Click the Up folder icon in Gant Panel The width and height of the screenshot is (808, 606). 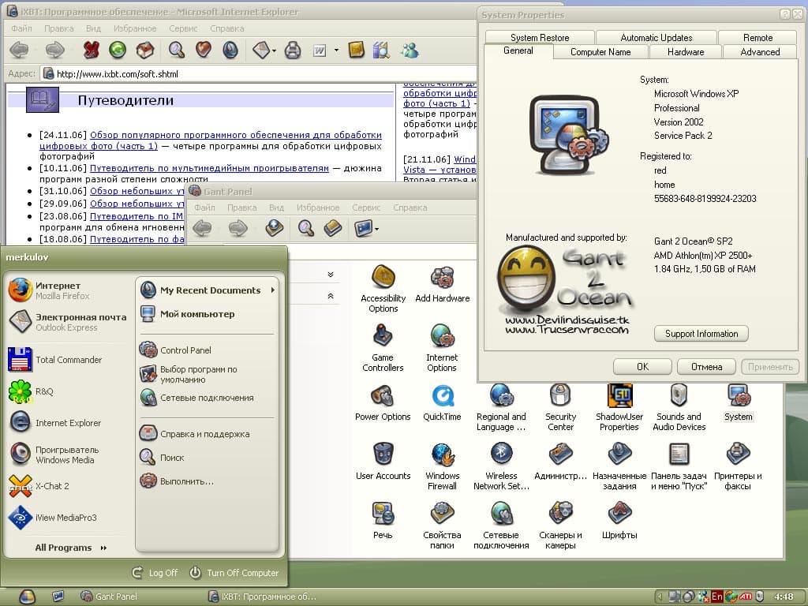[274, 228]
